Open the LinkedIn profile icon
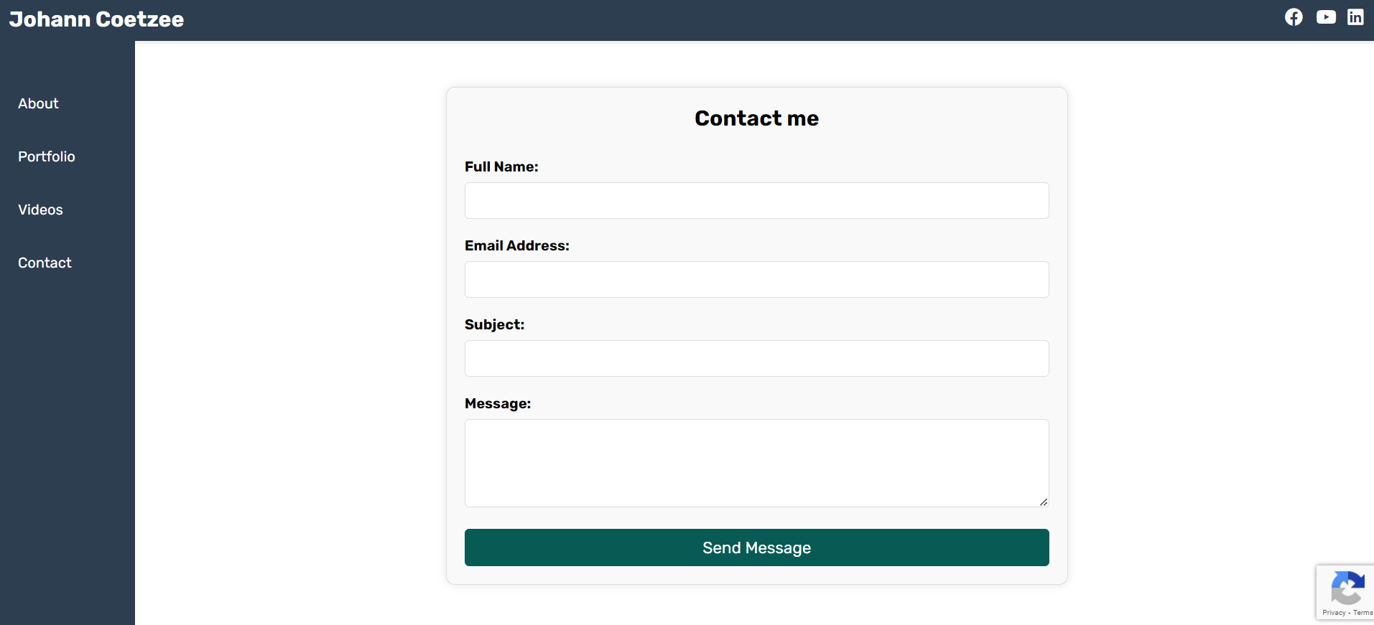 (1355, 17)
